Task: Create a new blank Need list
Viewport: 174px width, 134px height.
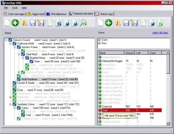Action: 7,23
